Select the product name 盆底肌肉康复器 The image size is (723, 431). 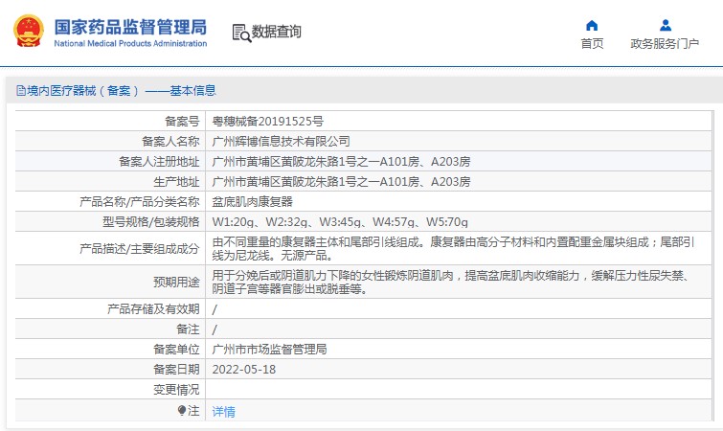(252, 201)
